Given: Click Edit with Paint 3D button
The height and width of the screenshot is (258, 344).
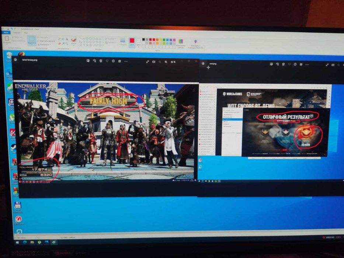Looking at the screenshot, I should tap(195, 44).
